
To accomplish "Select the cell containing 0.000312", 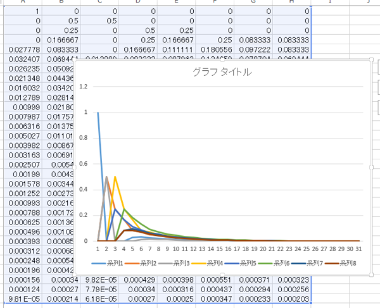I will point(23,251).
